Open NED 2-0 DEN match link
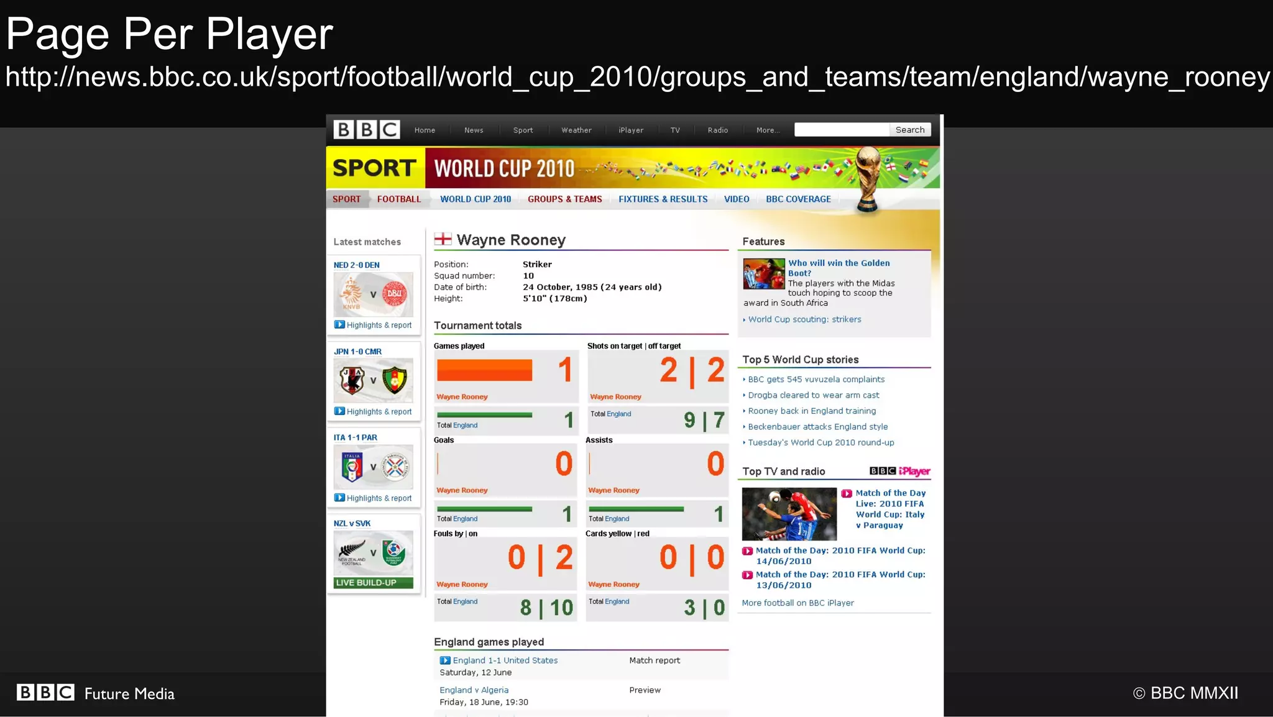Screen dimensions: 1273x717 pyautogui.click(x=356, y=265)
